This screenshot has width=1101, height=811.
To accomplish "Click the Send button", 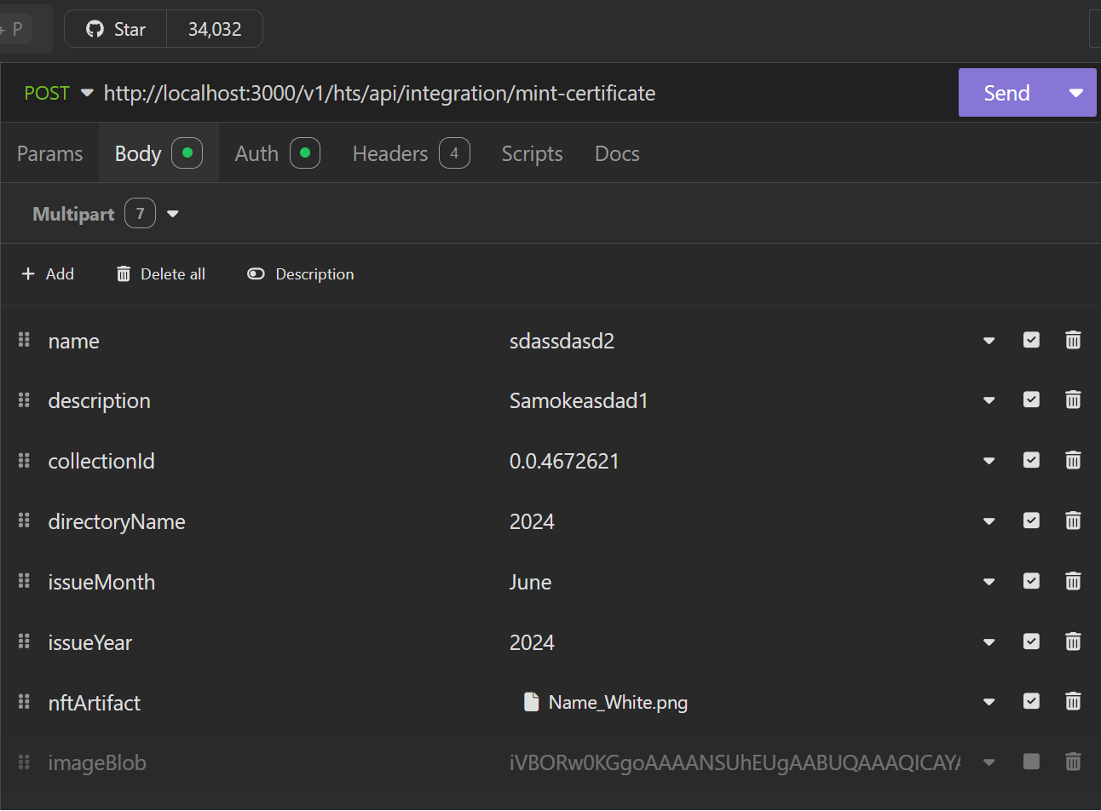I will point(1006,93).
